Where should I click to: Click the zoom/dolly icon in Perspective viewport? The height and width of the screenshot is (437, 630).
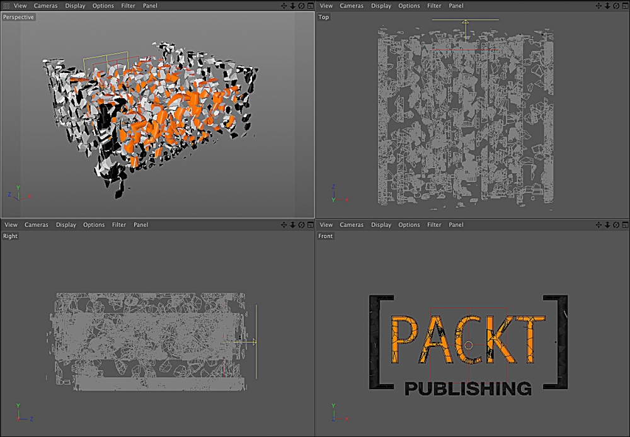pos(292,6)
